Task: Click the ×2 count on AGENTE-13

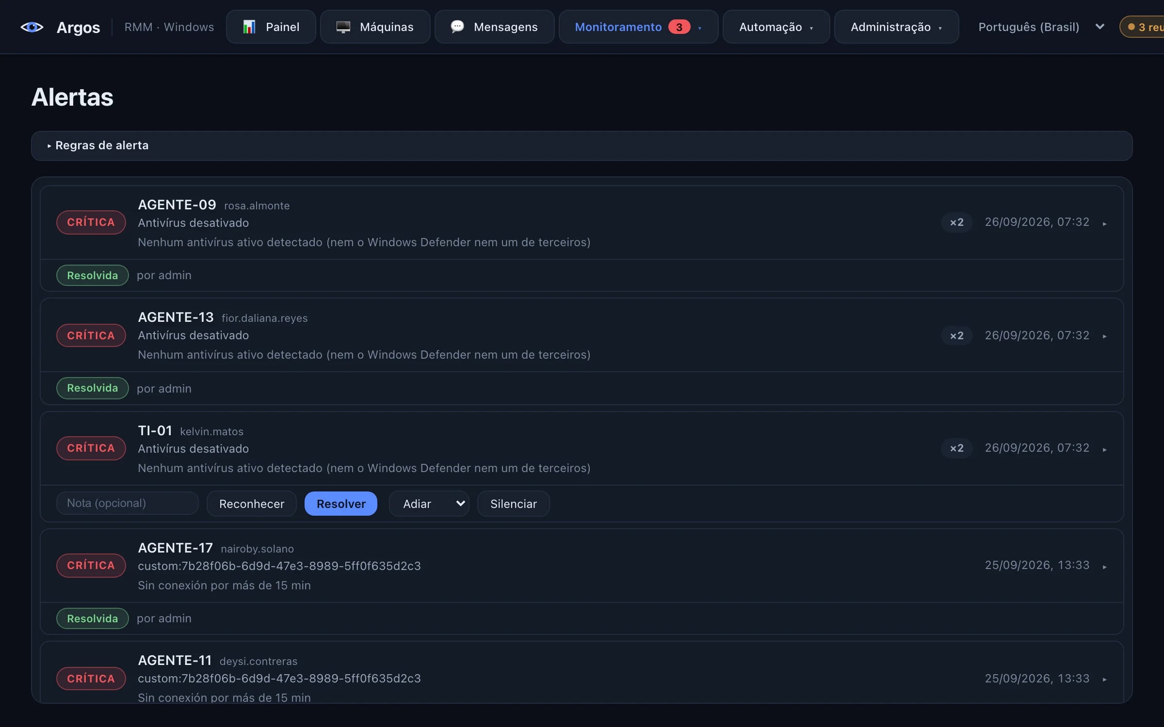Action: pyautogui.click(x=957, y=335)
